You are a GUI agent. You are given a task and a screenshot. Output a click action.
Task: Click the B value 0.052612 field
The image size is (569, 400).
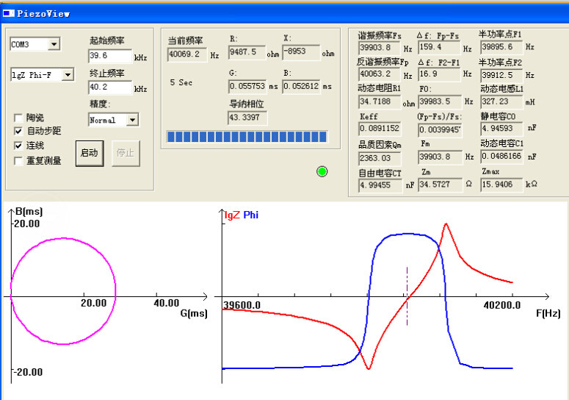(x=302, y=87)
